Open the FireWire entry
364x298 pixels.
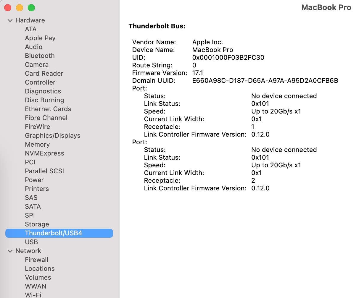[x=38, y=127]
